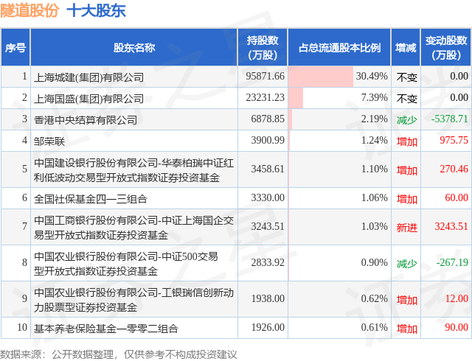Click the 1.24% percentage value

coord(374,140)
